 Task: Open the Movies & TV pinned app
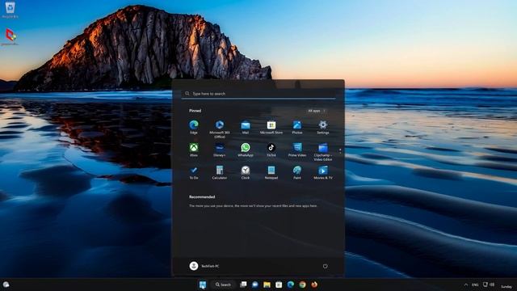(323, 172)
